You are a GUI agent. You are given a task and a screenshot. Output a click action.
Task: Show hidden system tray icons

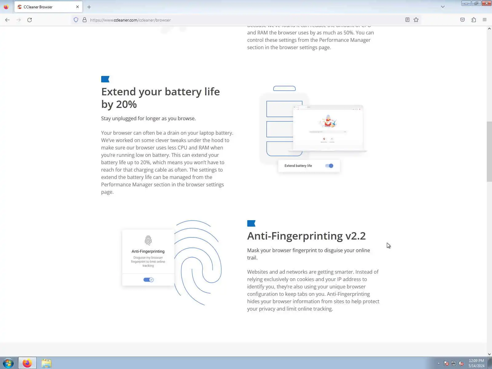(438, 363)
